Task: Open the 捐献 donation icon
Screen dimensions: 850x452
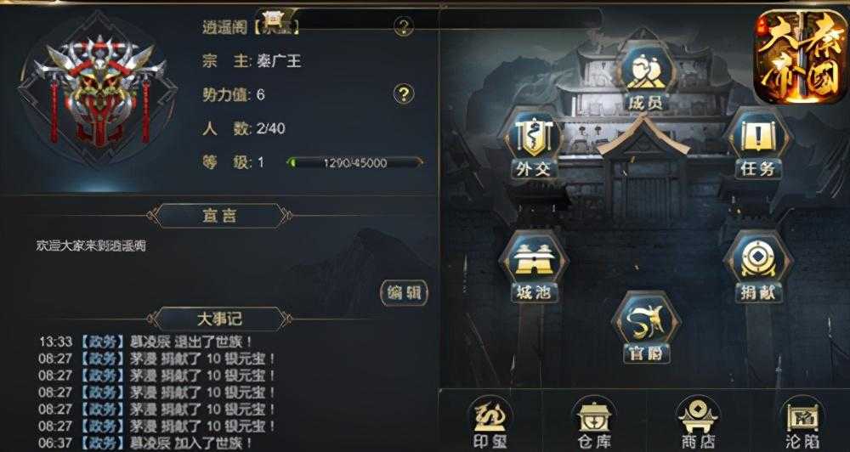Action: coord(758,268)
